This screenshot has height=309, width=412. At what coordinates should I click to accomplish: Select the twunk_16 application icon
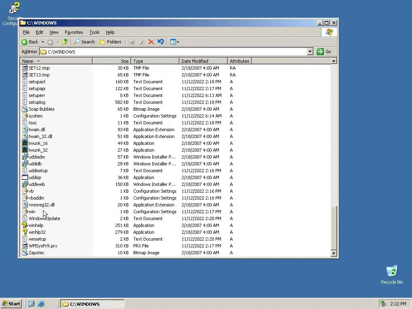[25, 143]
